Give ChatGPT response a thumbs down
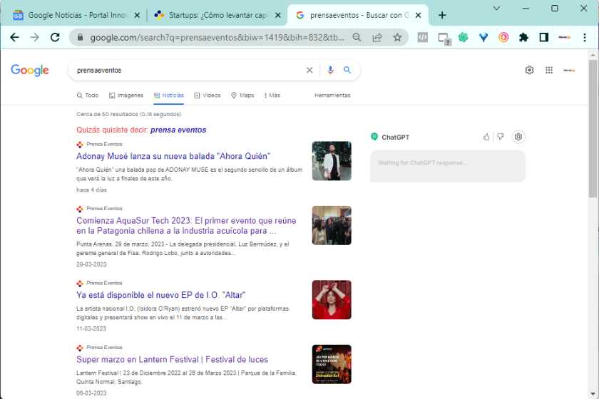The width and height of the screenshot is (599, 399). coord(501,137)
